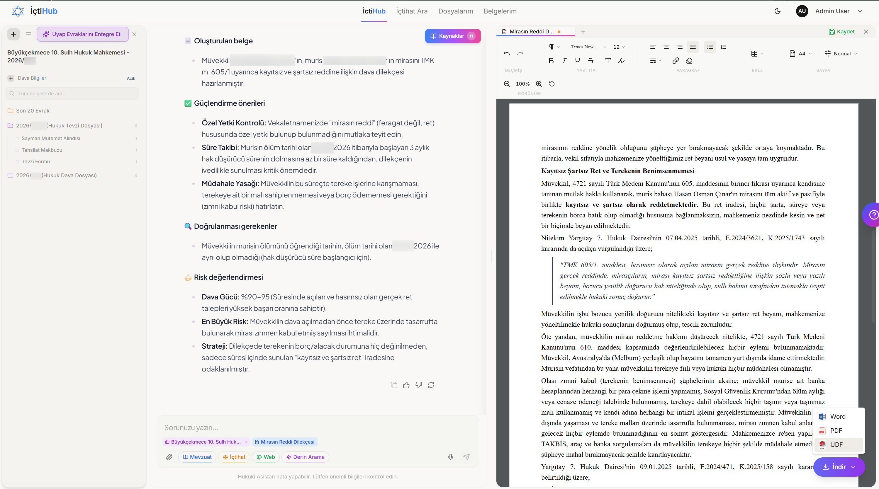Viewport: 879px width, 489px height.
Task: Open the sidebar list menu icon
Action: (x=28, y=34)
